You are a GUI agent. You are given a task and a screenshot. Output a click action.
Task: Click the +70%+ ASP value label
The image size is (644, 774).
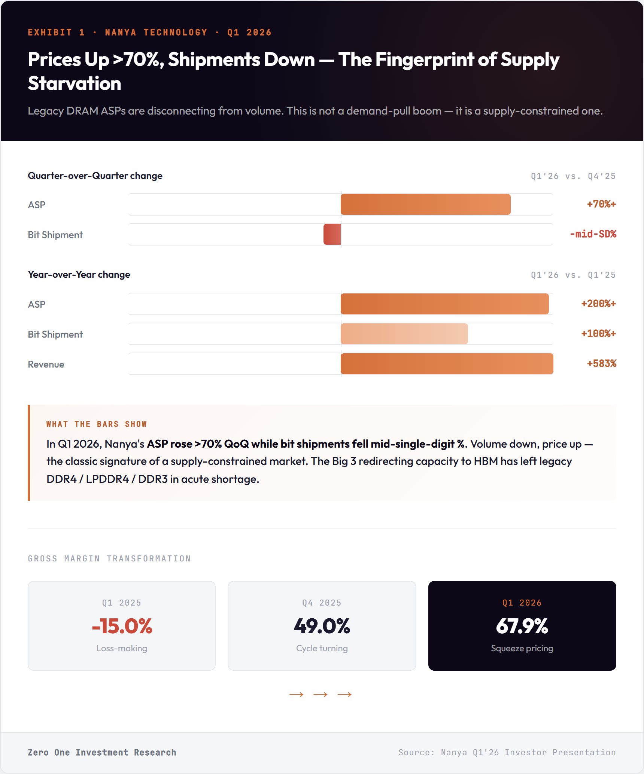coord(601,204)
